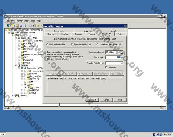Uncheck the TESTDC folder checkbox
173x137 pixels.
[28, 87]
